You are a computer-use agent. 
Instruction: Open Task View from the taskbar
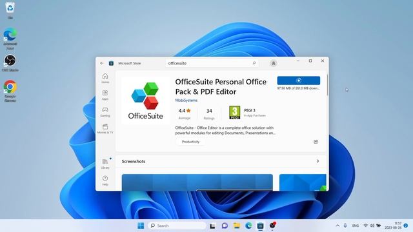[212, 226]
